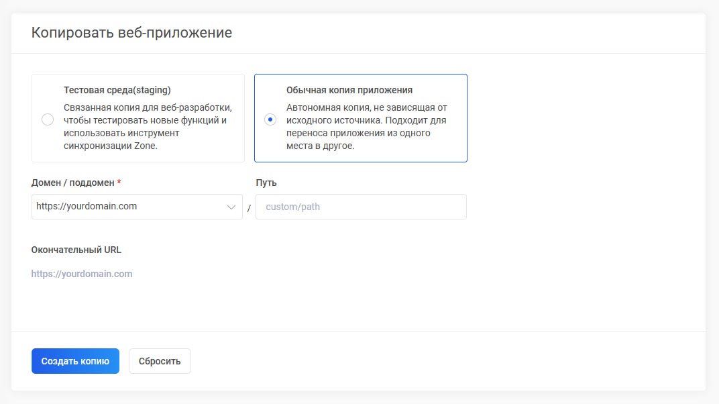Focus the Путь custom/path input field
The image size is (719, 404).
click(x=361, y=207)
